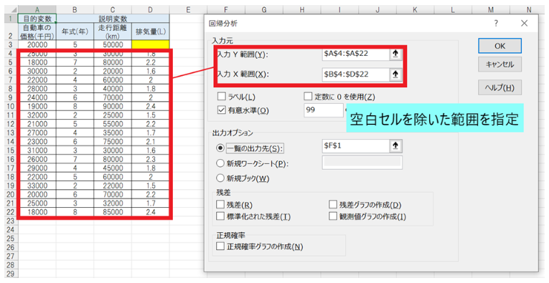Select cell A3 with value 20000

(37, 44)
